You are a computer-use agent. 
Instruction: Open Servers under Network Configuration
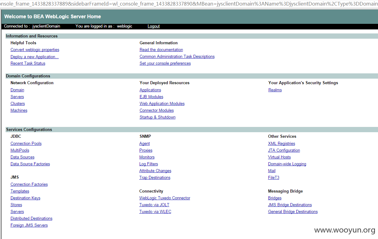pyautogui.click(x=17, y=97)
